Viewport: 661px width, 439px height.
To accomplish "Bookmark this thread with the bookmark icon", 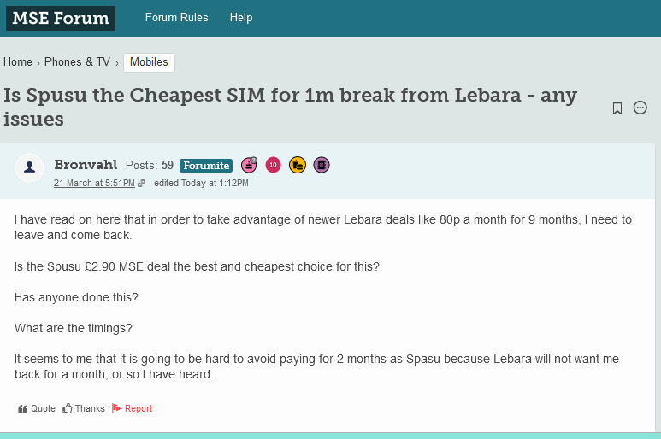I will point(617,108).
